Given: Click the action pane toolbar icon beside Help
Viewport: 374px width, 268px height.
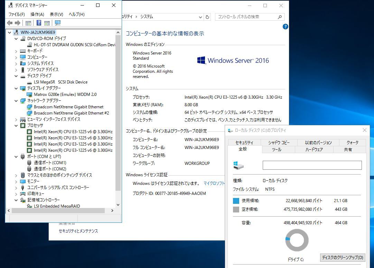Looking at the screenshot, I should [x=47, y=23].
